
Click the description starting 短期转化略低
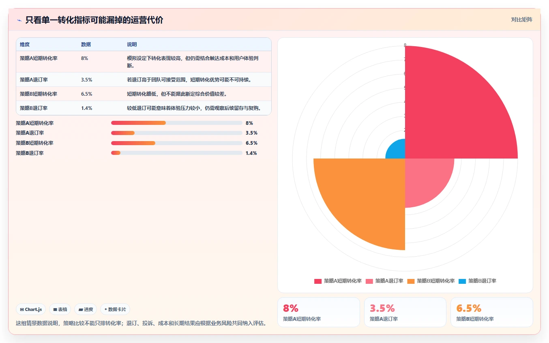(177, 94)
